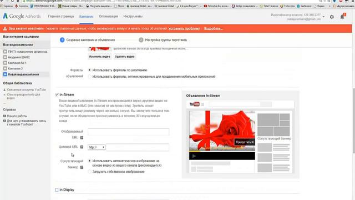Image resolution: width=355 pixels, height=200 pixels.
Task: Expand the bookmarks bar overflow chevron
Action: (x=329, y=6)
